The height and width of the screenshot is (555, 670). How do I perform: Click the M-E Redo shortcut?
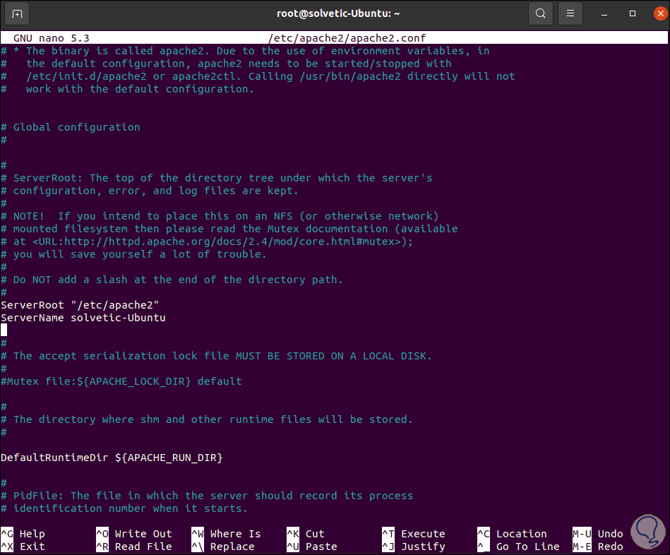[x=598, y=547]
